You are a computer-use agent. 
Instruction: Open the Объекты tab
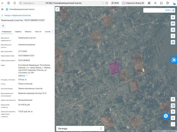click(x=28, y=32)
